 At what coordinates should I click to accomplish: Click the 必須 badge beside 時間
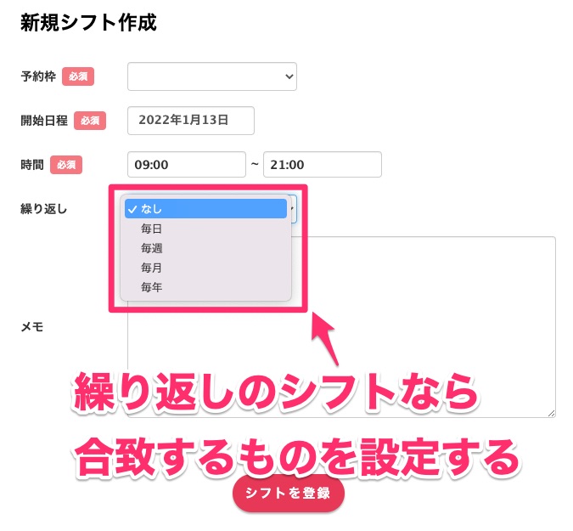(66, 165)
